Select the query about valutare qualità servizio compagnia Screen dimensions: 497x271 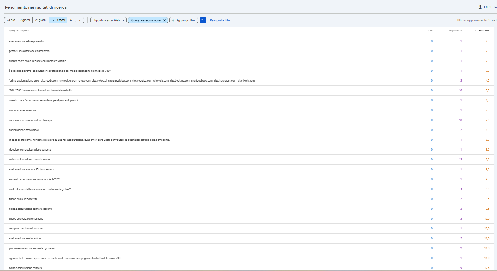click(x=249, y=140)
